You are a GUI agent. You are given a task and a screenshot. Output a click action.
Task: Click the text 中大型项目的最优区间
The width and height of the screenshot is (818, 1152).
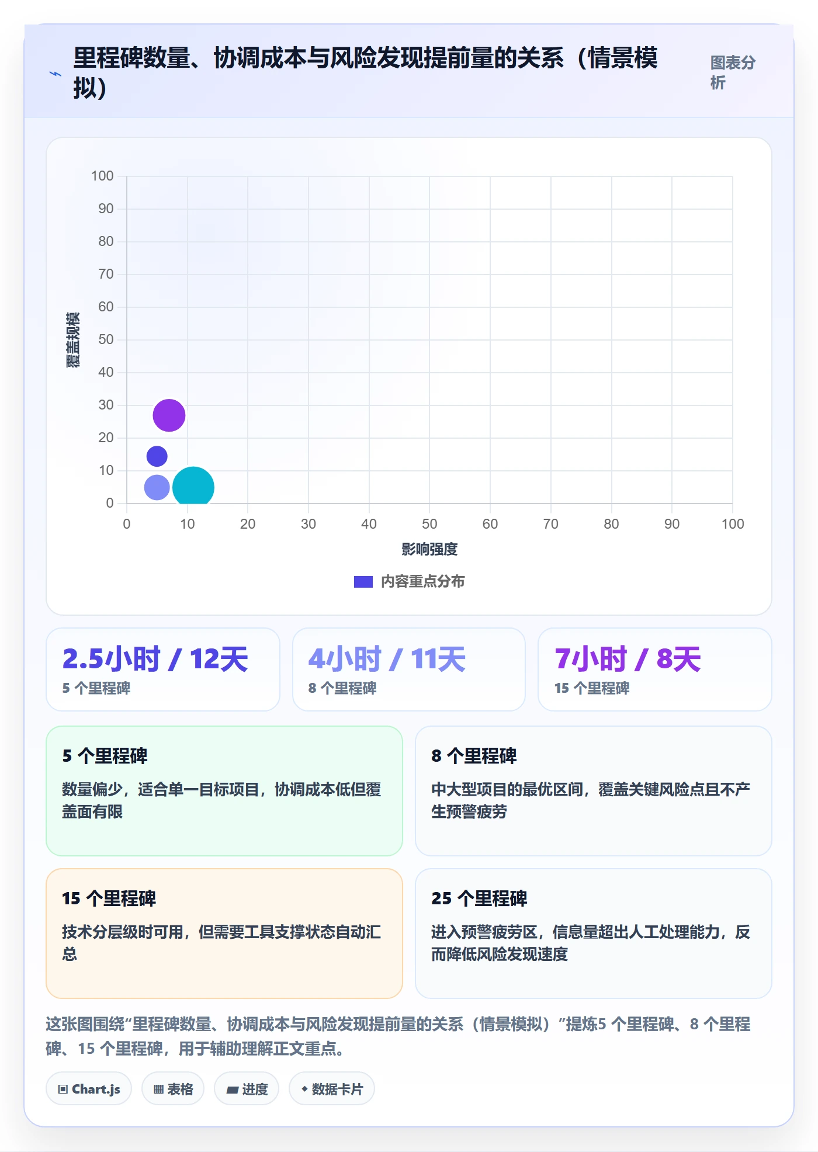507,790
